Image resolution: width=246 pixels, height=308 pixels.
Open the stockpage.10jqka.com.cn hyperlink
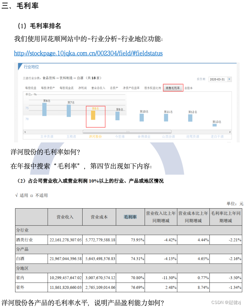[88, 53]
